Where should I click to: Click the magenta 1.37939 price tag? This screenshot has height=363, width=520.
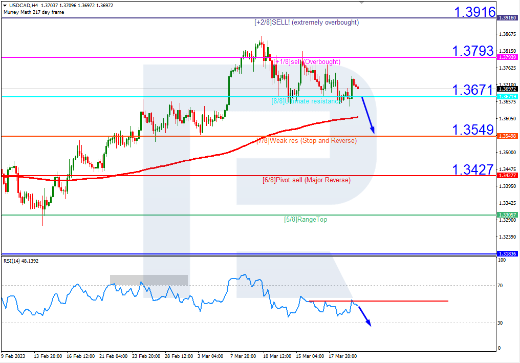507,57
